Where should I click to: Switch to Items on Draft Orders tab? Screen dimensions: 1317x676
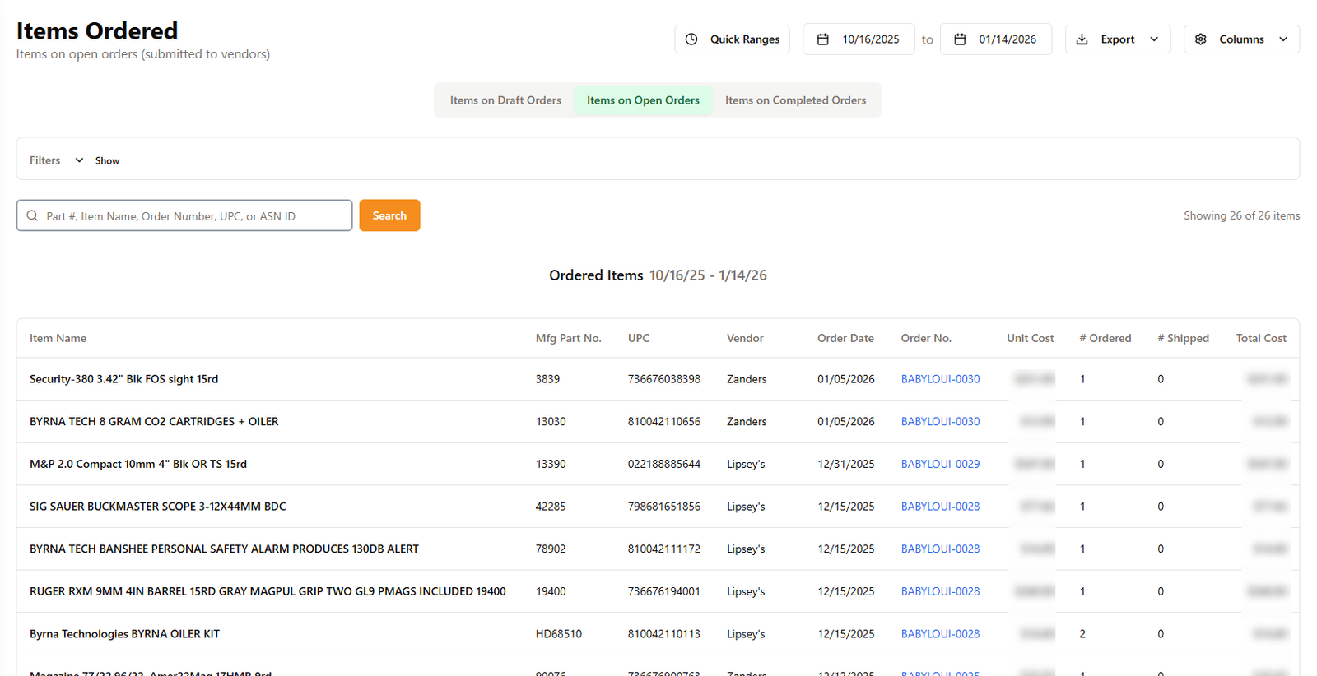pos(505,100)
